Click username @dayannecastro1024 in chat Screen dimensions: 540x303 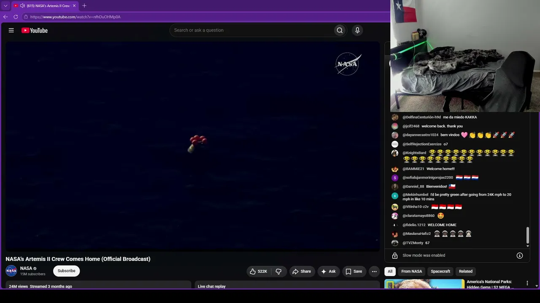pos(420,135)
